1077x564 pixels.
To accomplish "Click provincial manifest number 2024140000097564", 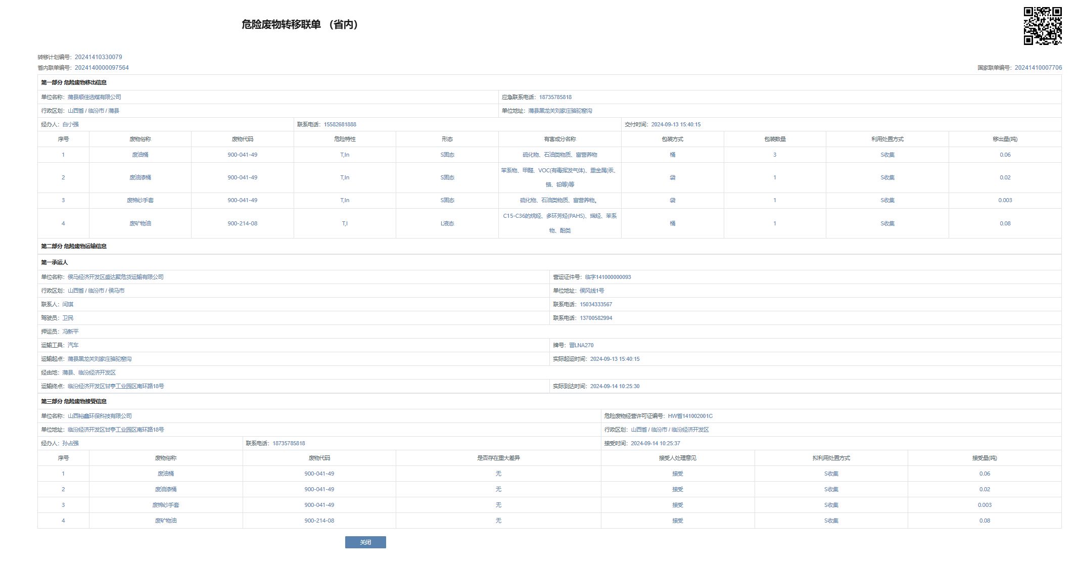I will [102, 68].
